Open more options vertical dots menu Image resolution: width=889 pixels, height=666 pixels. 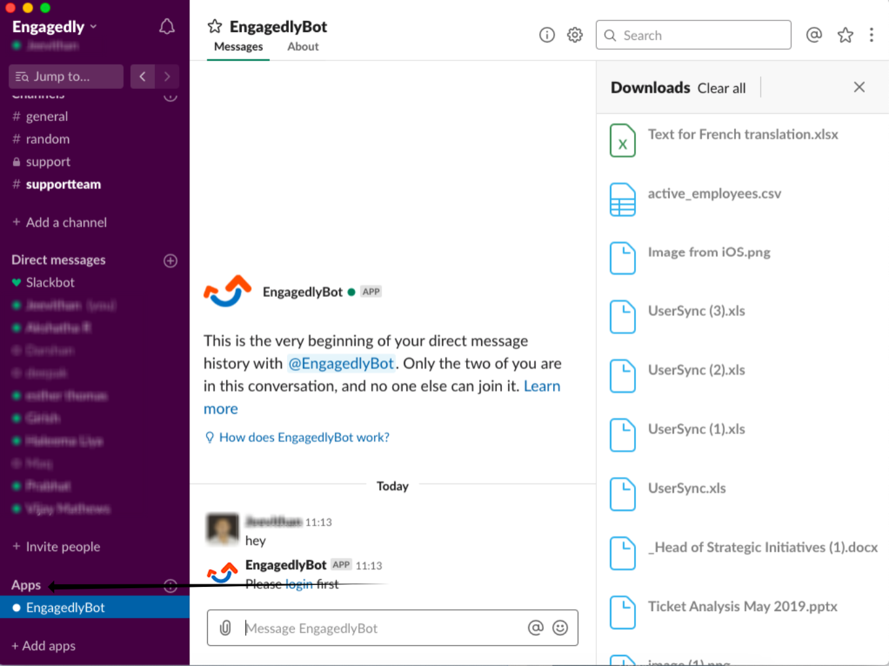[x=871, y=35]
